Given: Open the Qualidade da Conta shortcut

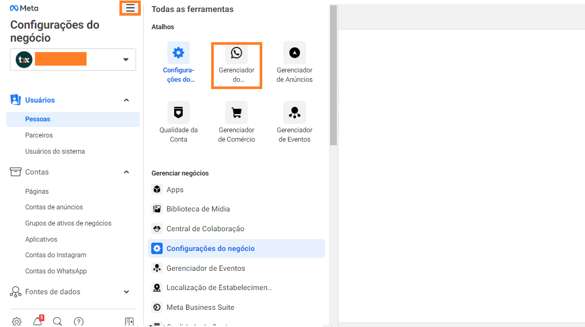Looking at the screenshot, I should (178, 122).
